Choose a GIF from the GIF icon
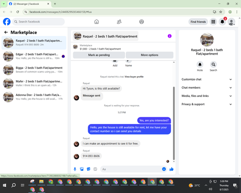Image resolution: width=241 pixels, height=193 pixels. (x=95, y=169)
